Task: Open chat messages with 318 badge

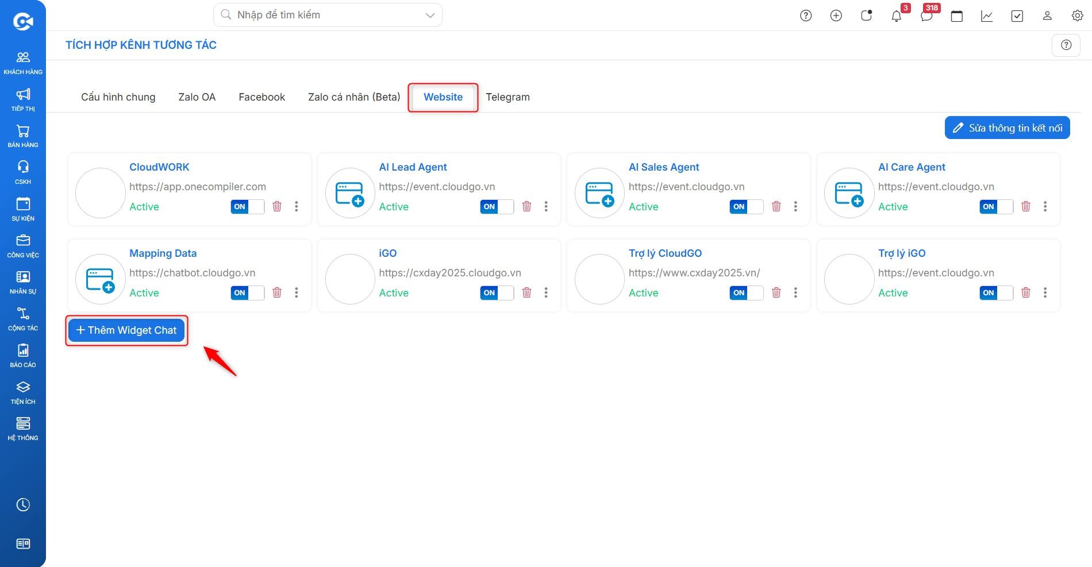Action: coord(926,16)
